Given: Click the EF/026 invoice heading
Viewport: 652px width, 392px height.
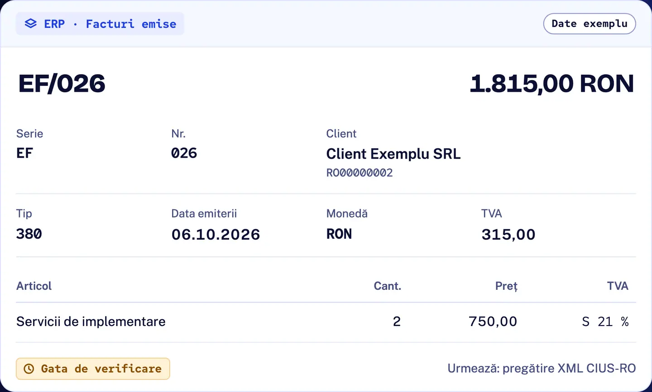Looking at the screenshot, I should (62, 84).
